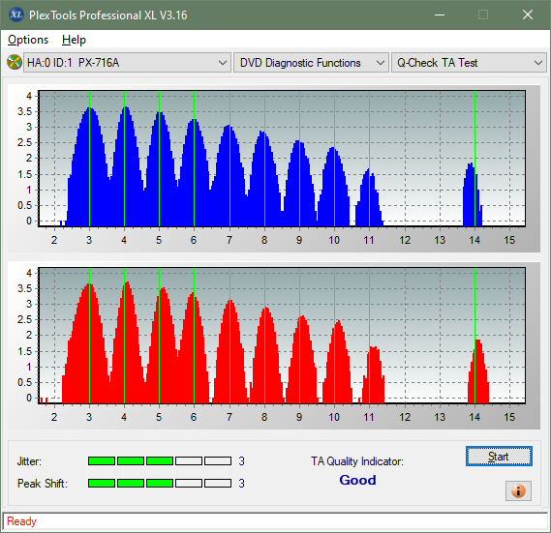The height and width of the screenshot is (533, 551).
Task: Open the orange info icon button
Action: (x=518, y=490)
